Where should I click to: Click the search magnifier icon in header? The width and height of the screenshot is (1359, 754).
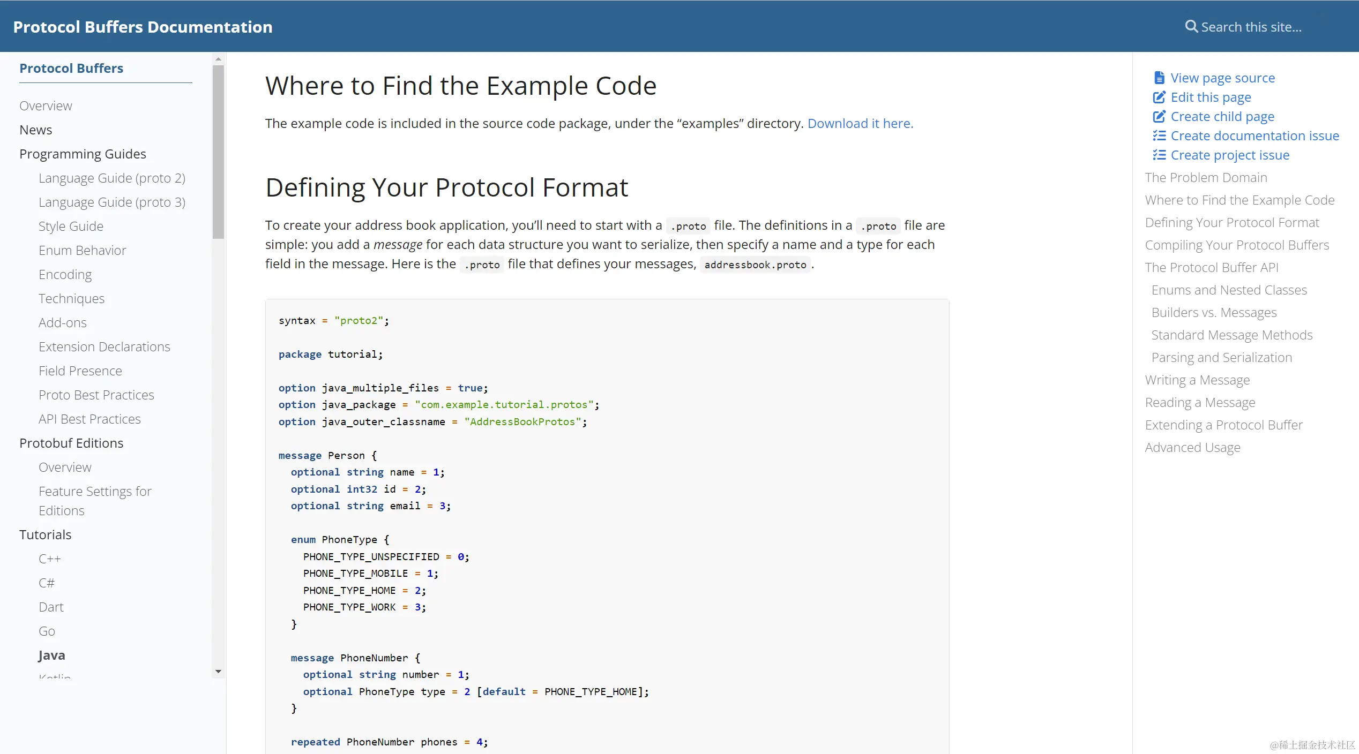point(1191,27)
